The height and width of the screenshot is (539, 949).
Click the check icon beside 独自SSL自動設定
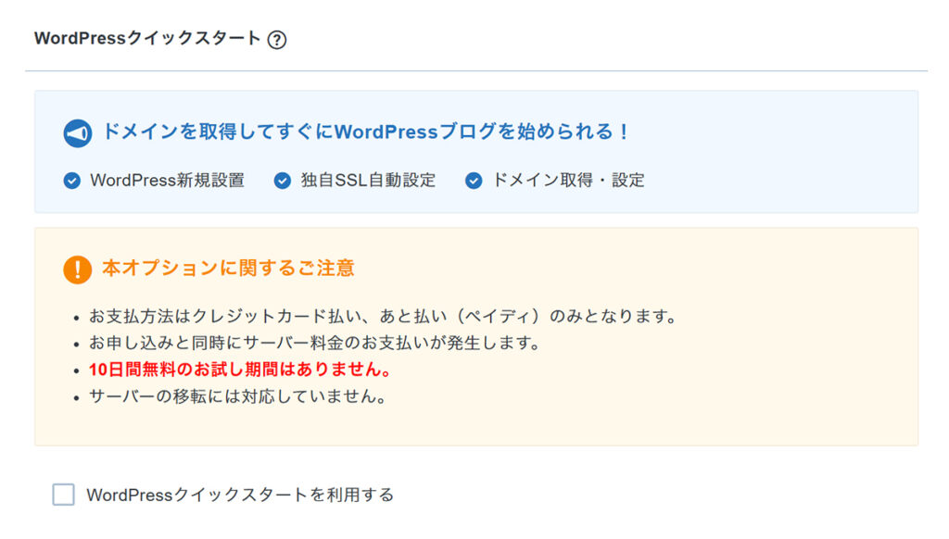283,181
